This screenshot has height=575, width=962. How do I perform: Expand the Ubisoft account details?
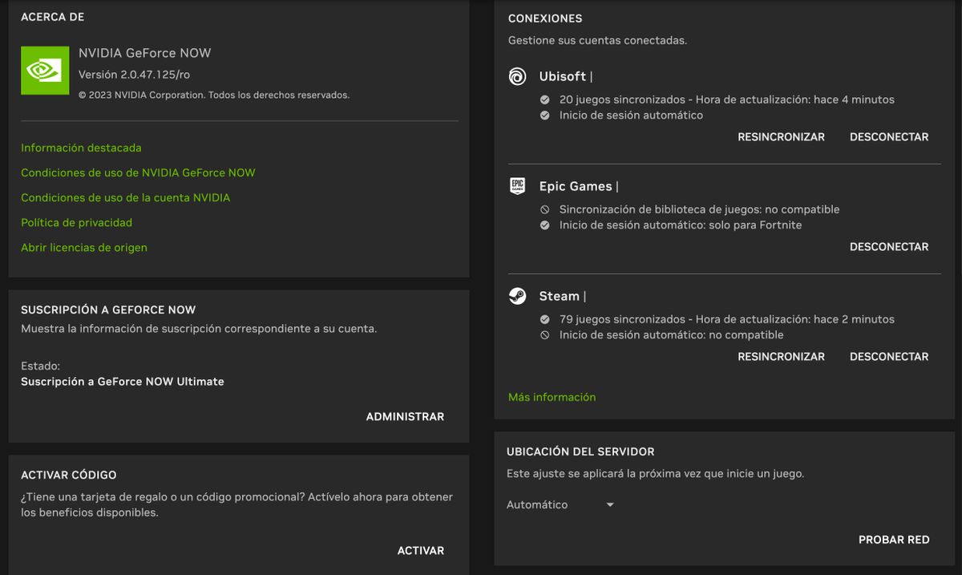pos(564,76)
